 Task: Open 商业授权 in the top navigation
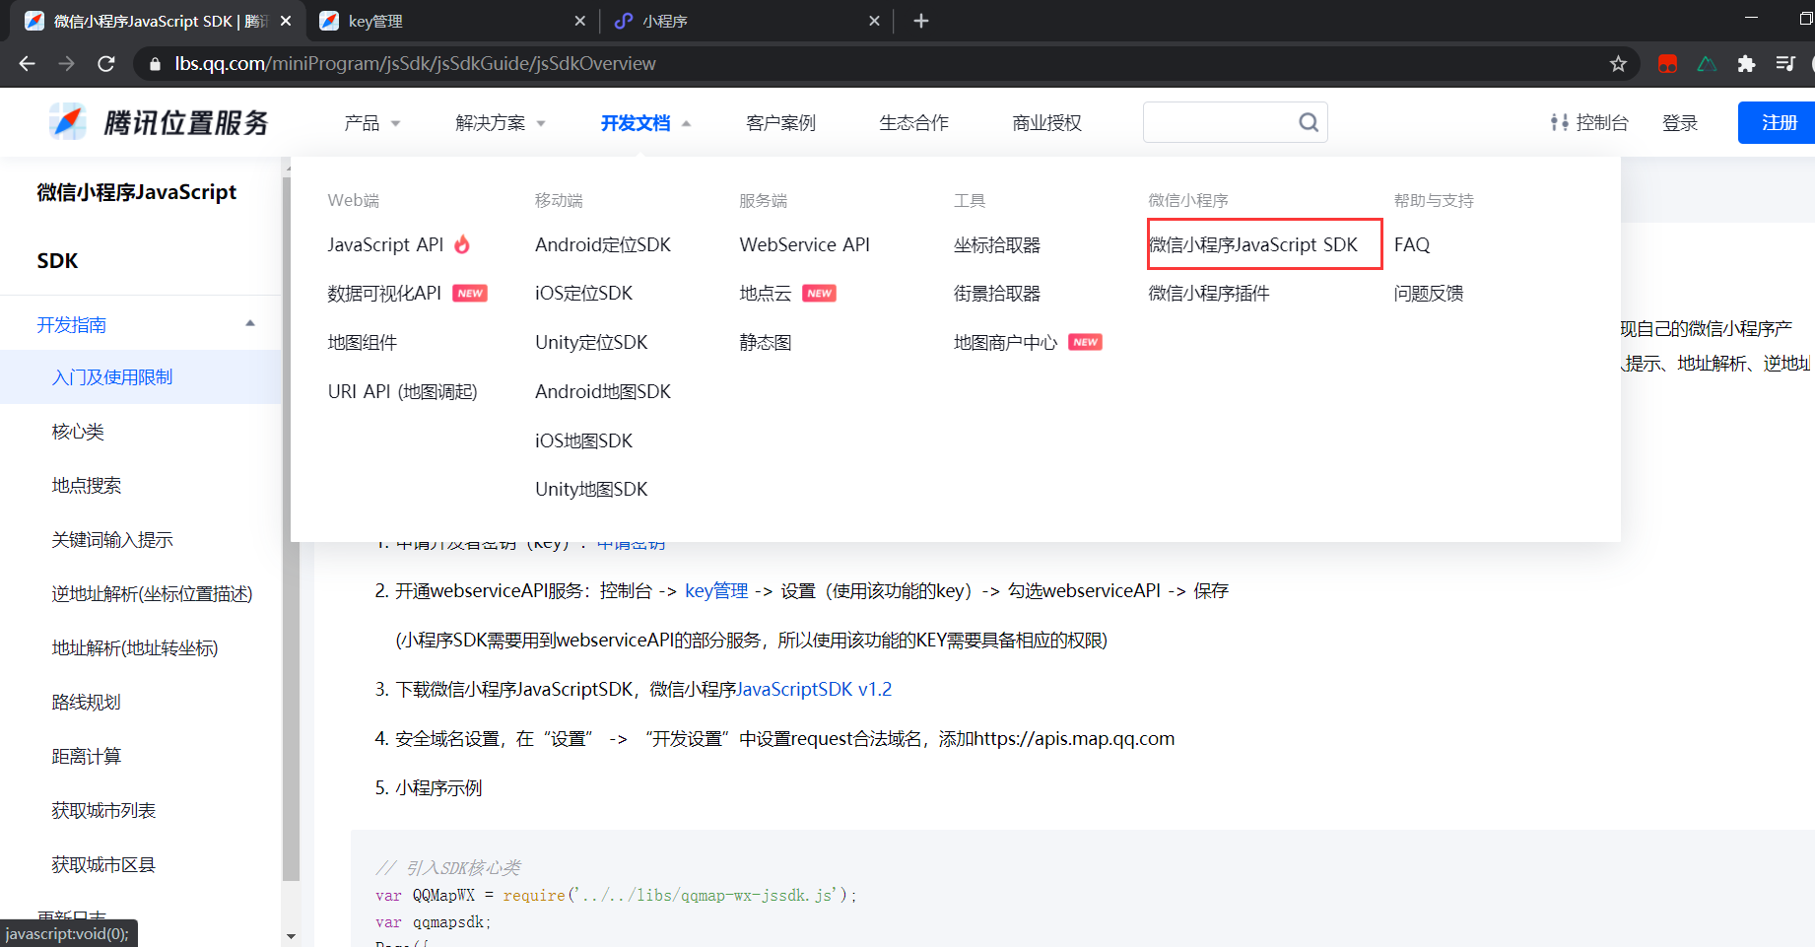[1046, 123]
